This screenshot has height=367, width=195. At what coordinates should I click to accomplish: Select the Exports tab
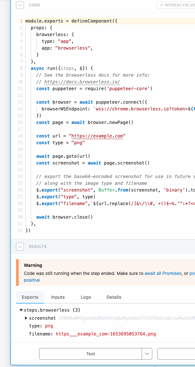30,297
